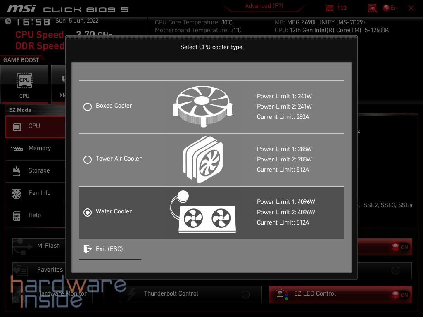Choose the Tower Air Cooler radio option
The width and height of the screenshot is (423, 317).
point(88,160)
